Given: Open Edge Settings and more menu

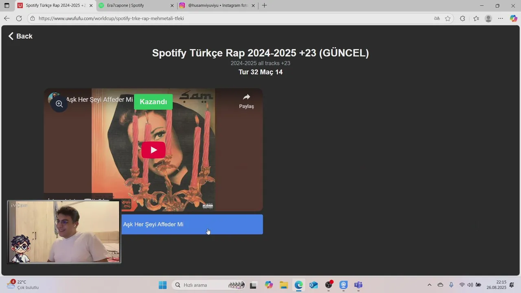Looking at the screenshot, I should pos(501,18).
